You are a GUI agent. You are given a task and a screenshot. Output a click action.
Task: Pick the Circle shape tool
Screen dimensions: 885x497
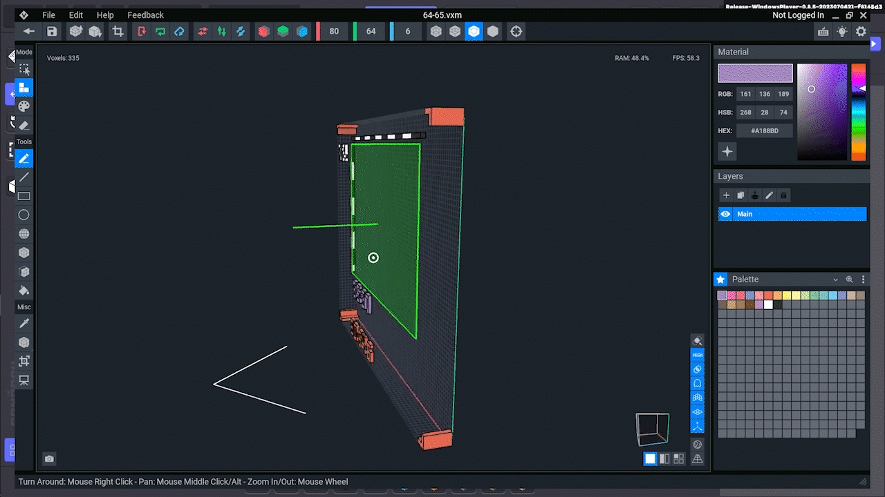point(24,215)
